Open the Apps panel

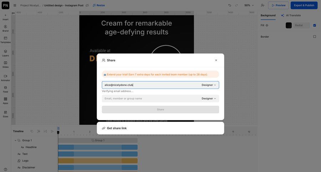[x=5, y=101]
